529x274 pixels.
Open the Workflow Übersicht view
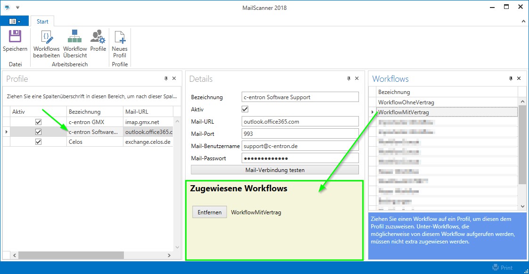75,37
